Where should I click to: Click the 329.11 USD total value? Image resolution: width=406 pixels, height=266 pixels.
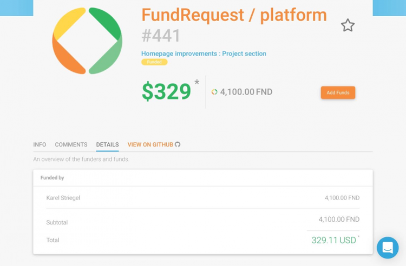pyautogui.click(x=333, y=240)
